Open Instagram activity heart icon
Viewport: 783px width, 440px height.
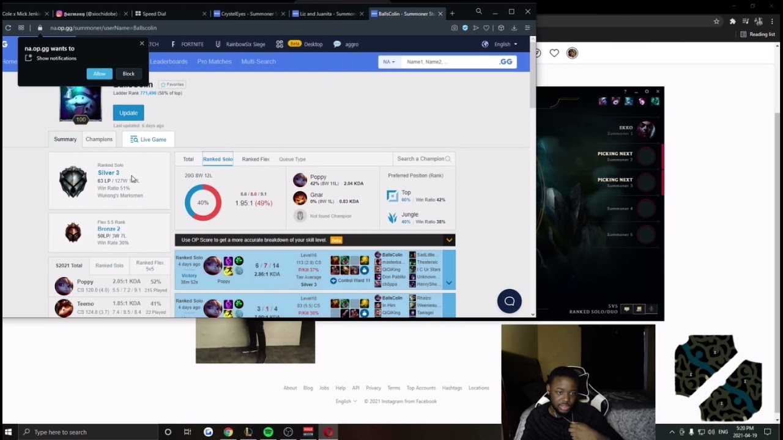(x=554, y=53)
